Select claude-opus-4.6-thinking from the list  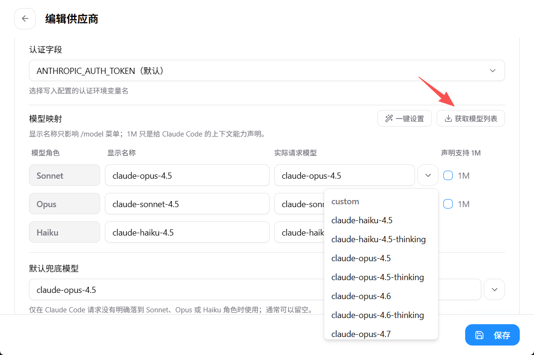click(381, 315)
